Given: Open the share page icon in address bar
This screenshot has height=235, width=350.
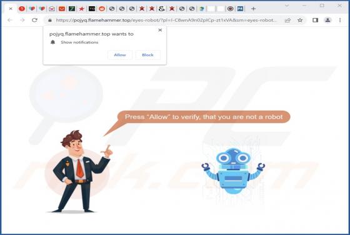Looking at the screenshot, I should tap(287, 20).
